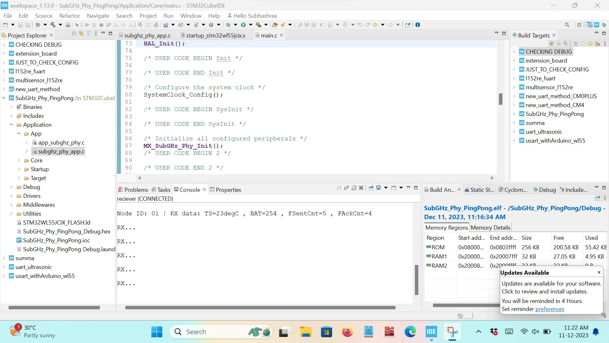Toggle Pin Console in the Console toolbar
This screenshot has width=609, height=343.
[370, 188]
